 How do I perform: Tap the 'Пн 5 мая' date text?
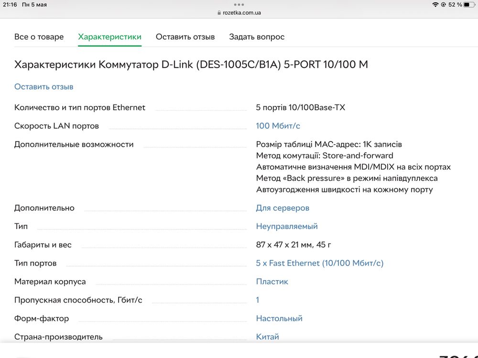click(x=34, y=5)
